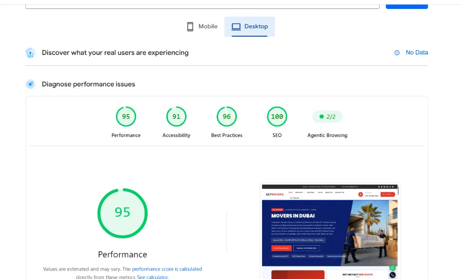Click the Diagnose performance issues heading
The height and width of the screenshot is (279, 461).
pos(88,84)
